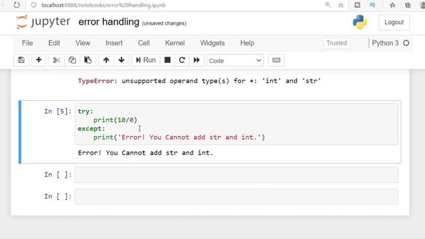The height and width of the screenshot is (239, 425).
Task: Copy selected cells icon
Action: [x=72, y=60]
